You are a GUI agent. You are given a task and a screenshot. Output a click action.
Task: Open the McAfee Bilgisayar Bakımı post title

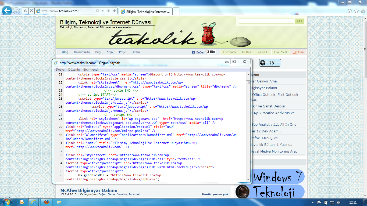pos(89,190)
